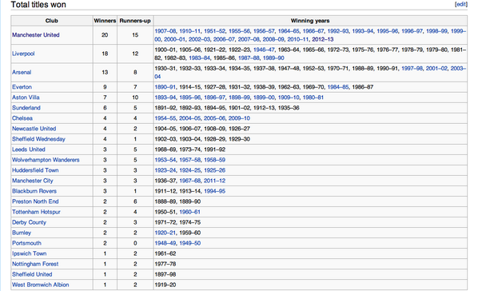Screen dimensions: 478x291
Task: Select Sunderland's 1935–36 winning year text
Action: [289, 108]
